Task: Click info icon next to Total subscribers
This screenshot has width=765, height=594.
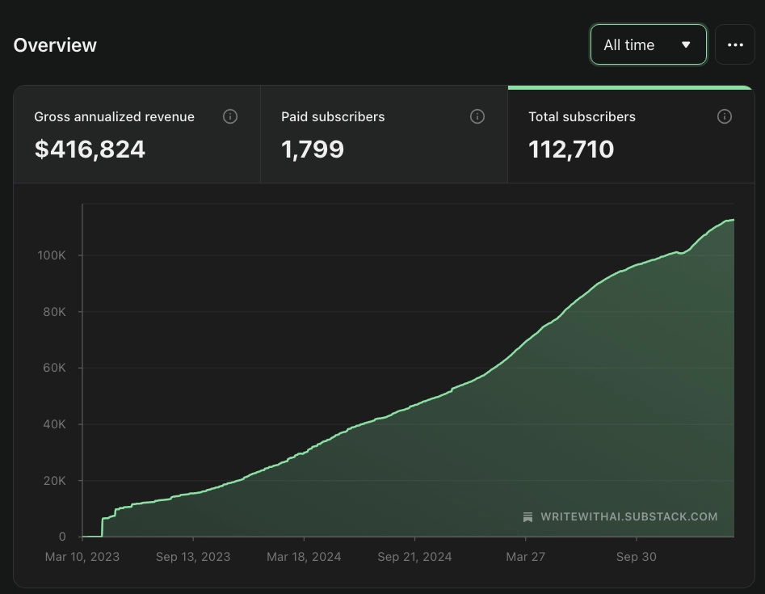Action: point(725,116)
